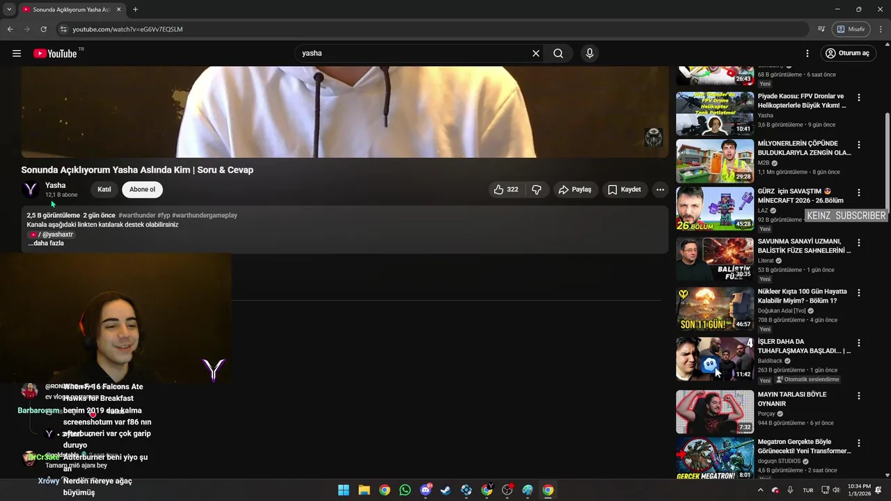Open options for 'SAVUNMA SANAYİ UZMANI' video
This screenshot has width=891, height=501.
[x=859, y=243]
